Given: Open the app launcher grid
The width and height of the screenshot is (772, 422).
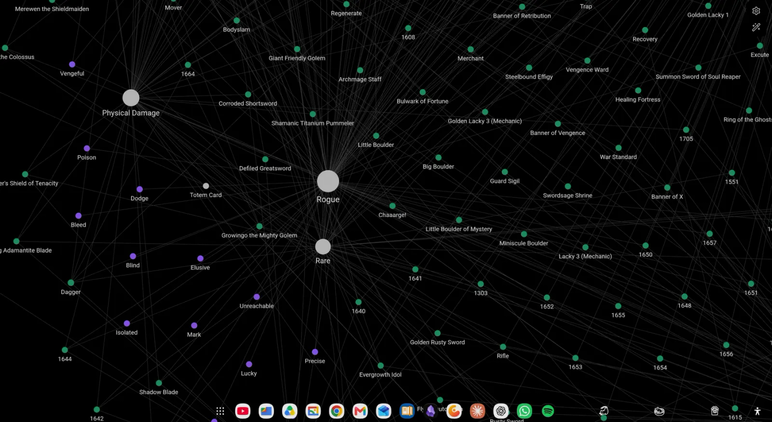Looking at the screenshot, I should [x=220, y=411].
